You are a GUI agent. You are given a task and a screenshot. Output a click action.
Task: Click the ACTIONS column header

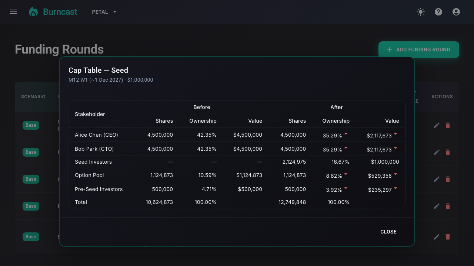click(442, 97)
